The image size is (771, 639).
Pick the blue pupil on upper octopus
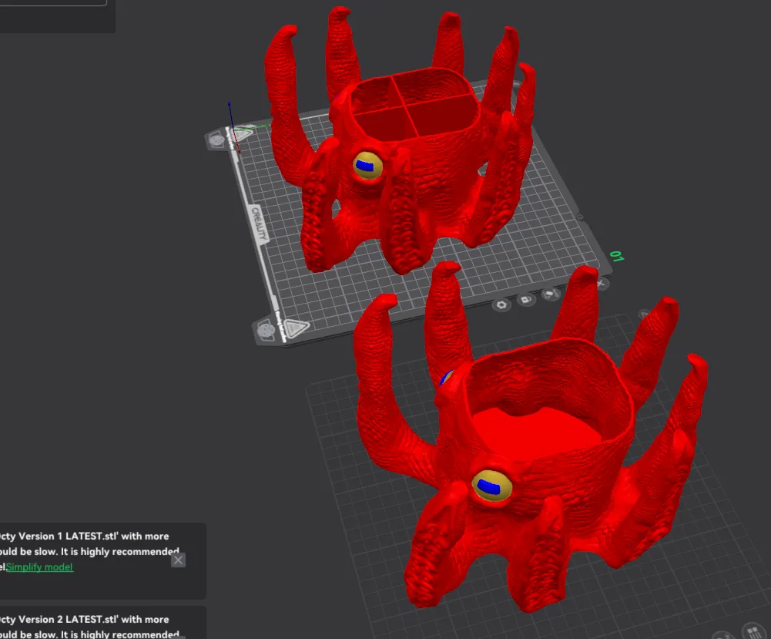(x=364, y=166)
